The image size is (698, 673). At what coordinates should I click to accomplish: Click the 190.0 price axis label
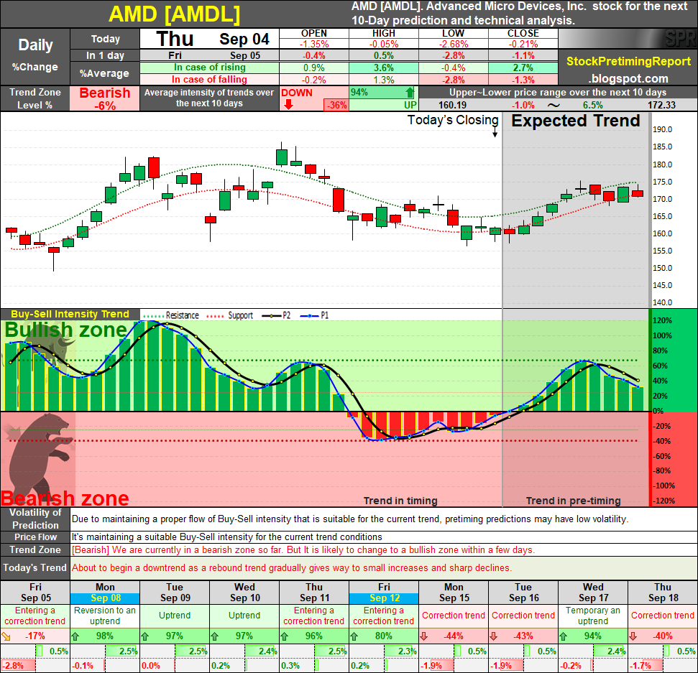[x=662, y=129]
